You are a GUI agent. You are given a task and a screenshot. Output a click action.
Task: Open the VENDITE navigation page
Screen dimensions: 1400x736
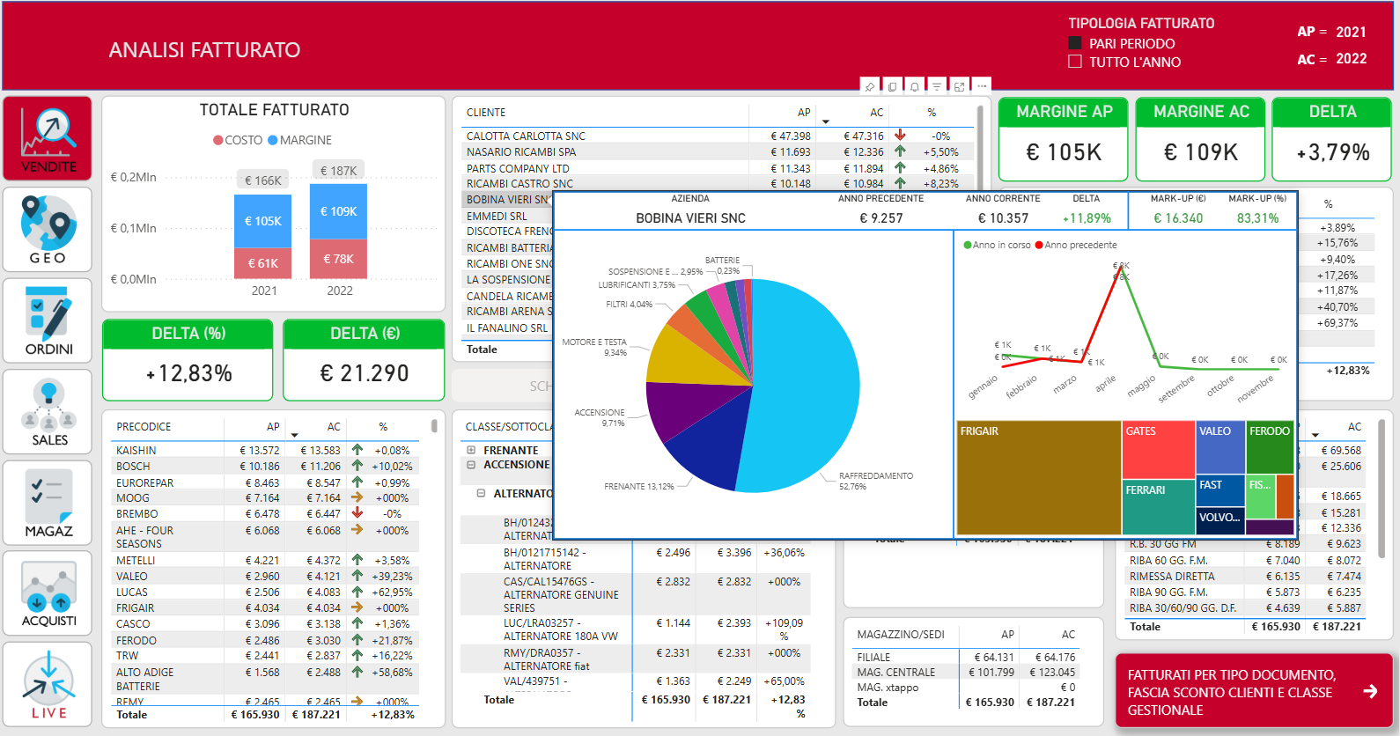pyautogui.click(x=48, y=139)
